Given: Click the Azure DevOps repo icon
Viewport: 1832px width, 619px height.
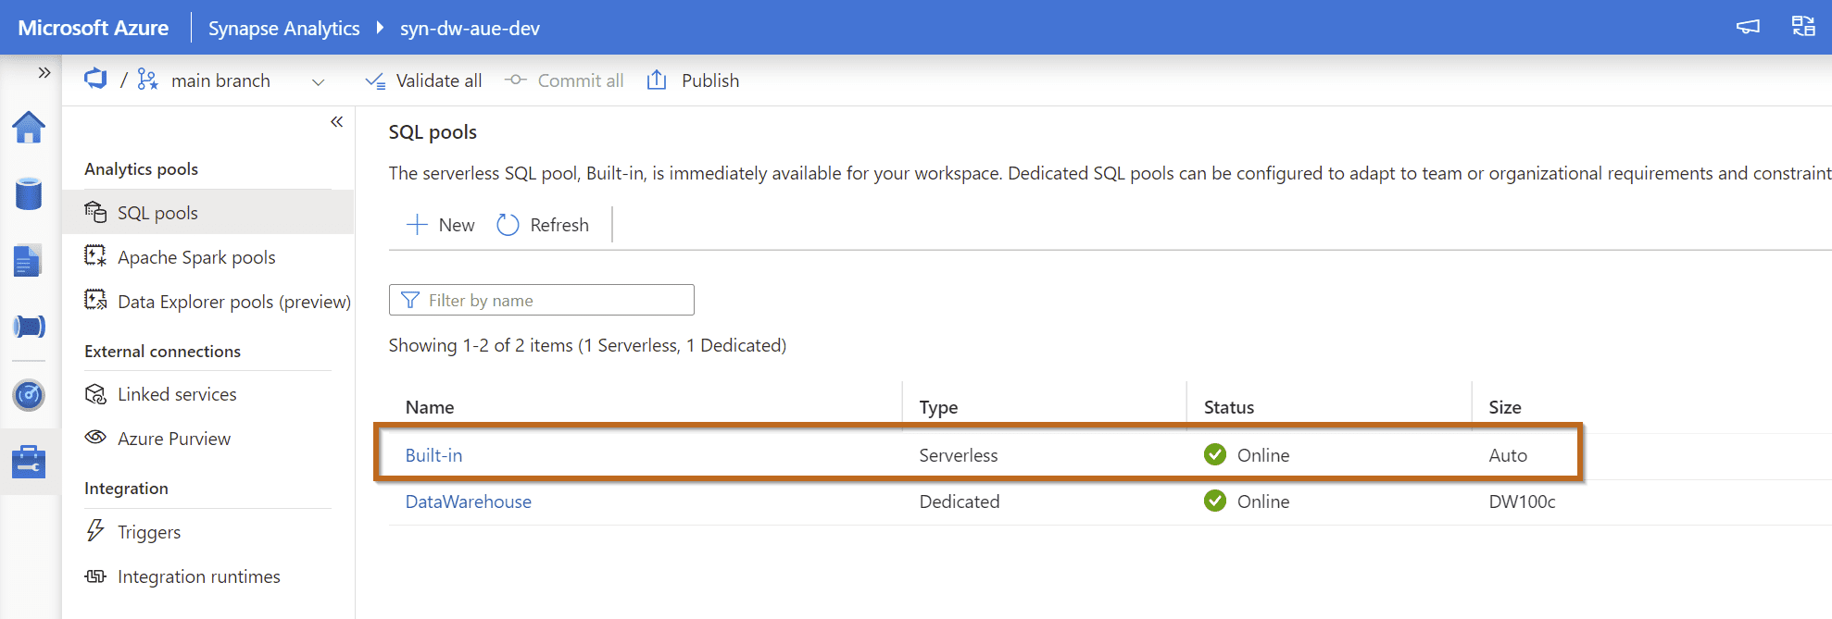Looking at the screenshot, I should 95,80.
